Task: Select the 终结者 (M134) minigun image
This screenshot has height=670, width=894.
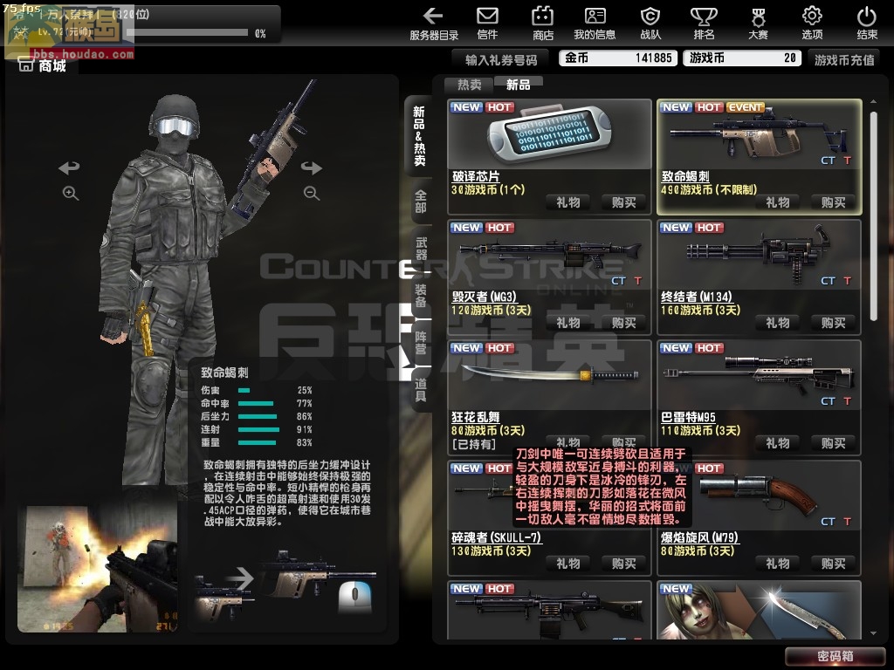Action: (759, 256)
